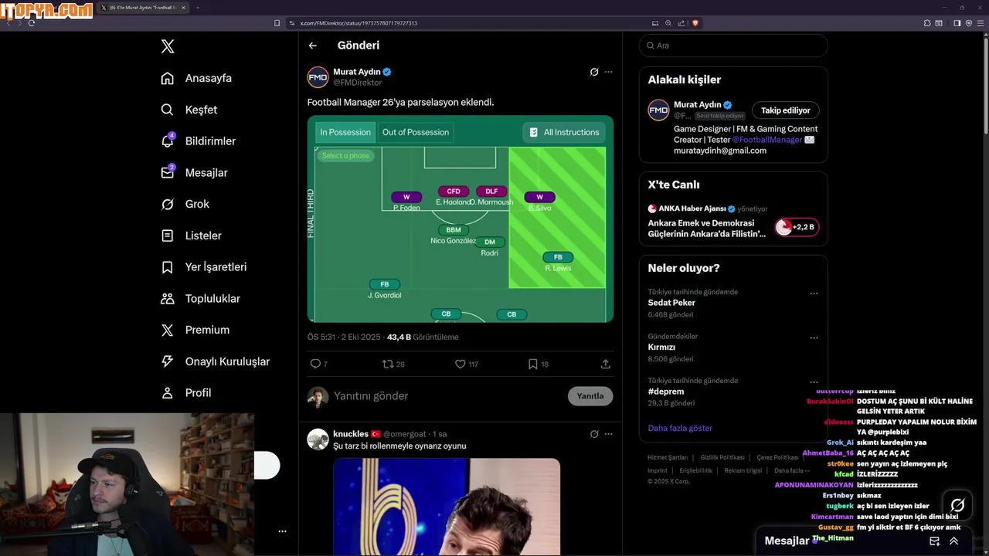This screenshot has height=556, width=989.
Task: Click the +2,2 B listeners badge
Action: coord(797,227)
